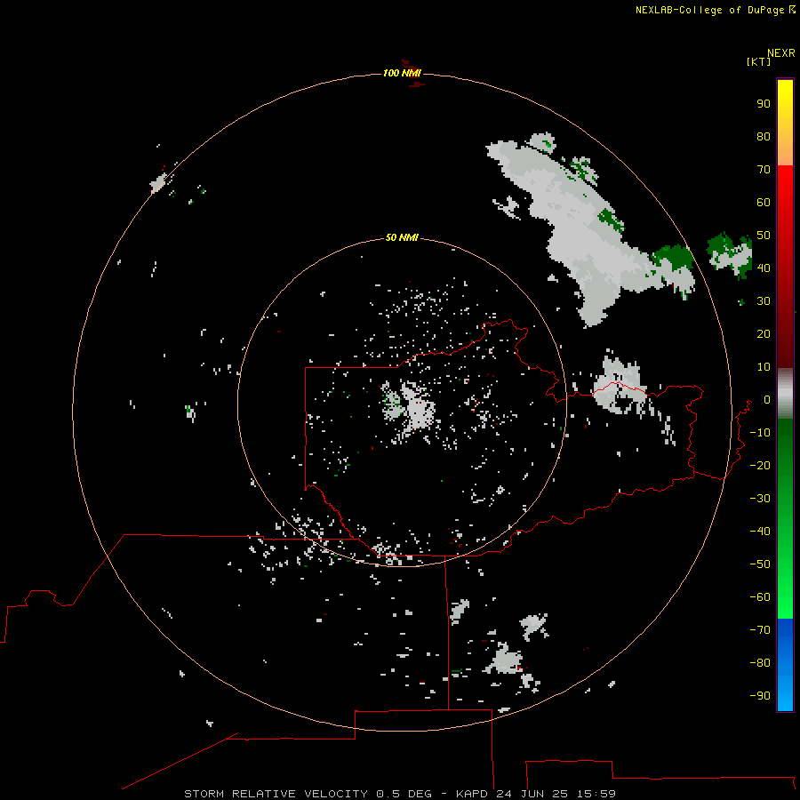The width and height of the screenshot is (800, 800).
Task: Click the 70 value on velocity scale
Action: [x=764, y=170]
